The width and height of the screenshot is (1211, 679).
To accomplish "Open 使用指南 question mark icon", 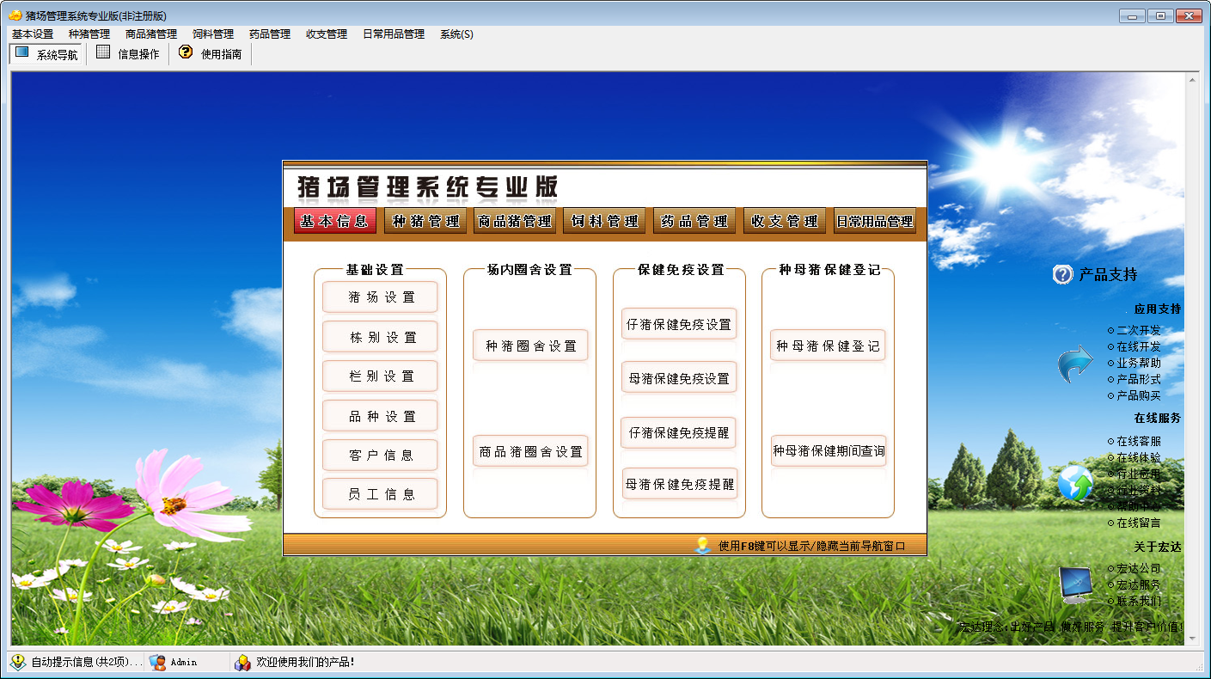I will point(186,53).
